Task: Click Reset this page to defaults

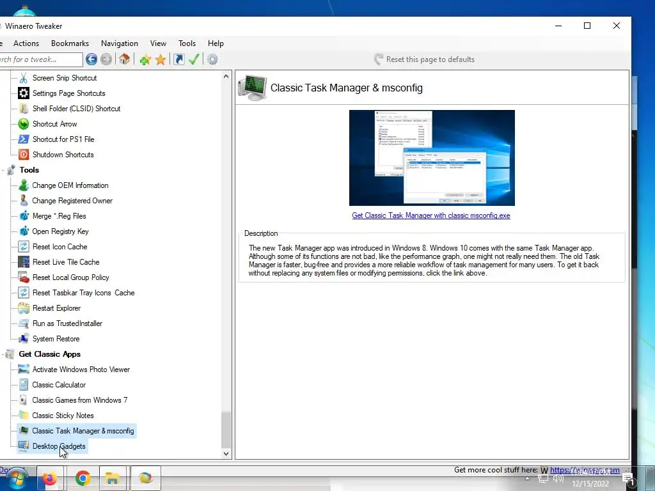Action: [425, 59]
